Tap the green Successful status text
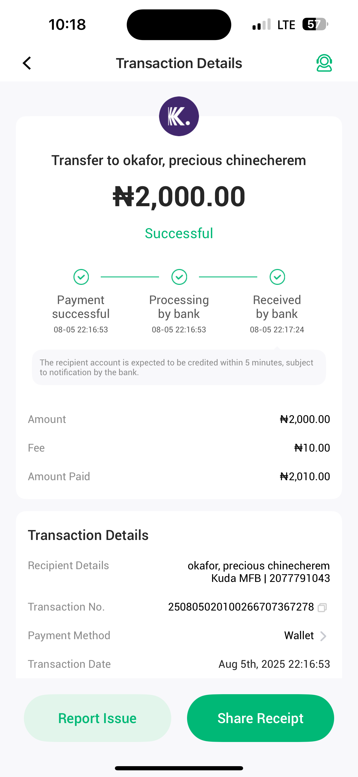 pyautogui.click(x=179, y=233)
